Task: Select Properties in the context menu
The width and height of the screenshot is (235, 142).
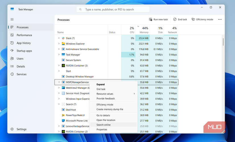Action: click(x=113, y=129)
